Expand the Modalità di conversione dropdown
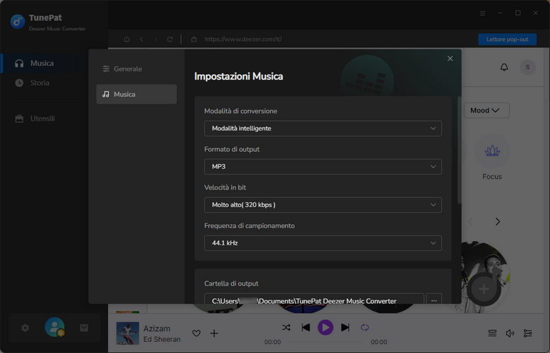Image resolution: width=550 pixels, height=353 pixels. click(x=322, y=128)
